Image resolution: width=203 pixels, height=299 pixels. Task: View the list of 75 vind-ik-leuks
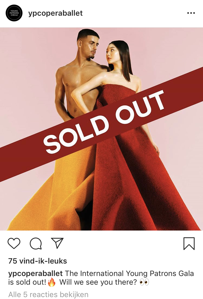pyautogui.click(x=38, y=261)
